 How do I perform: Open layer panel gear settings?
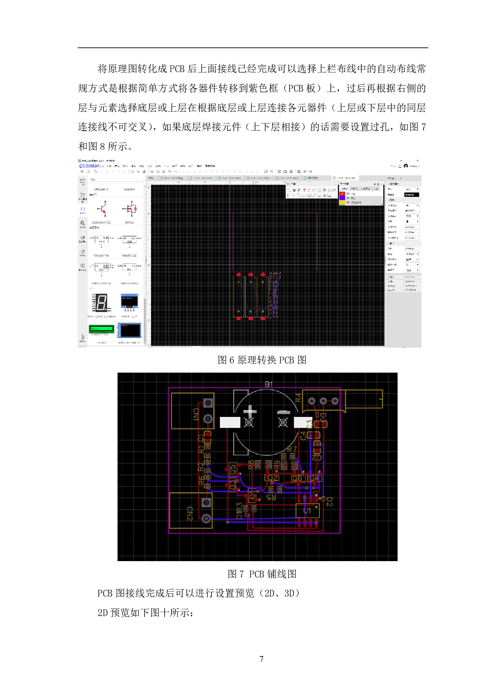coord(378,184)
